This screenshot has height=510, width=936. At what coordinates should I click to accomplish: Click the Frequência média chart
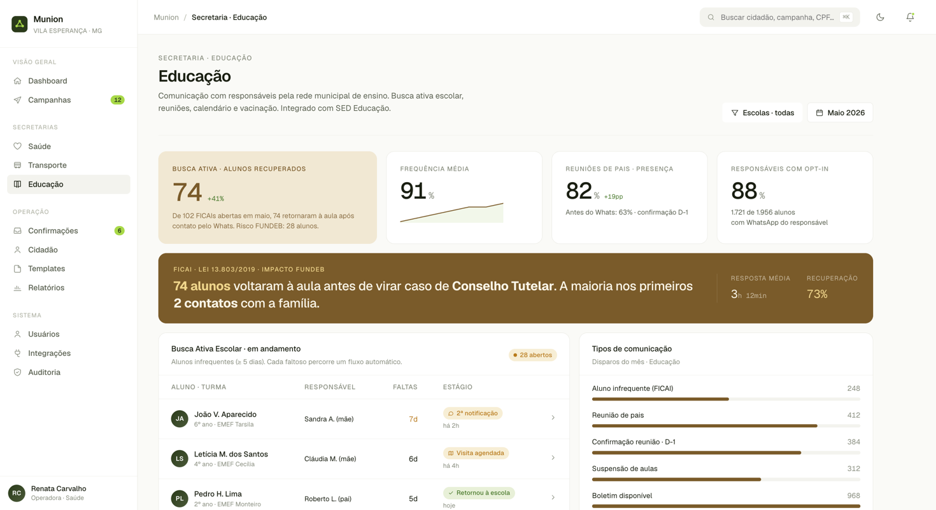coord(451,213)
